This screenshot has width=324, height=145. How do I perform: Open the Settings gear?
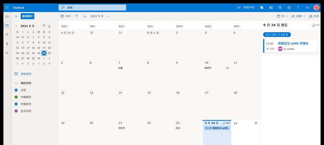[289, 8]
